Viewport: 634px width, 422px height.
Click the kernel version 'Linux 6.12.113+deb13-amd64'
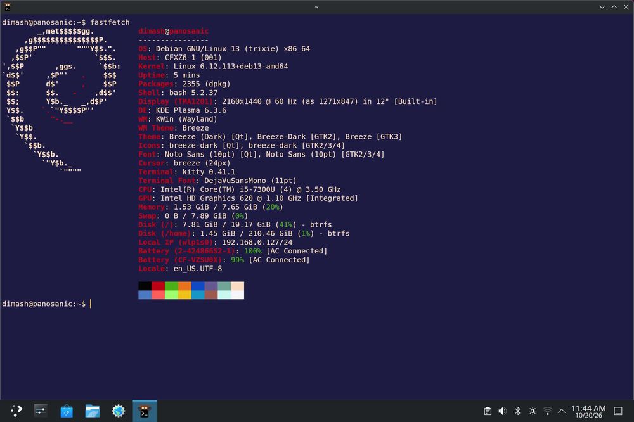[231, 67]
